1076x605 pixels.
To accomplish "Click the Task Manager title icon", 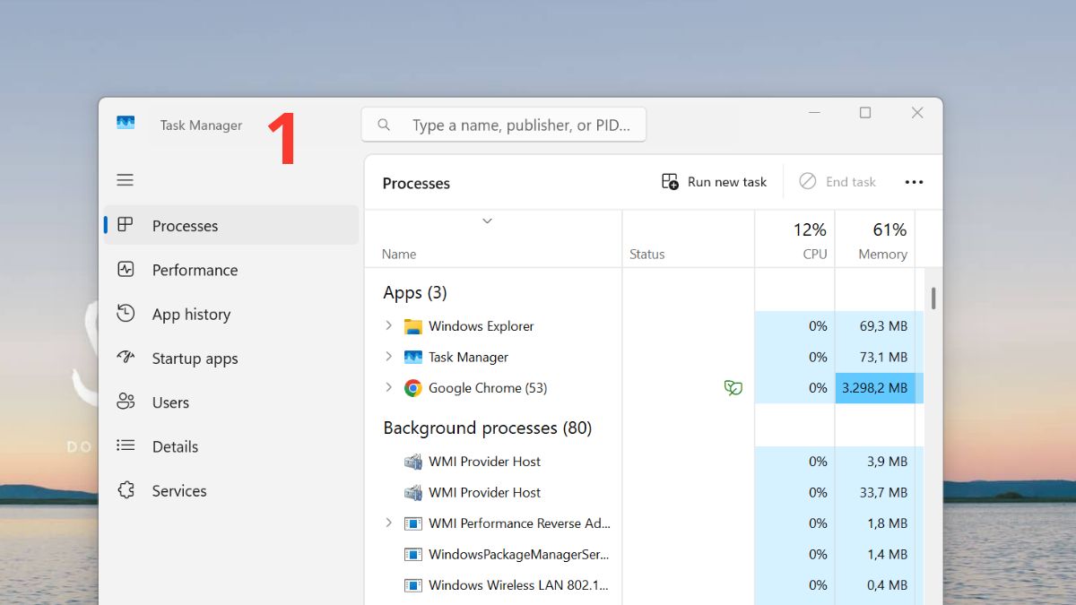I will tap(126, 124).
